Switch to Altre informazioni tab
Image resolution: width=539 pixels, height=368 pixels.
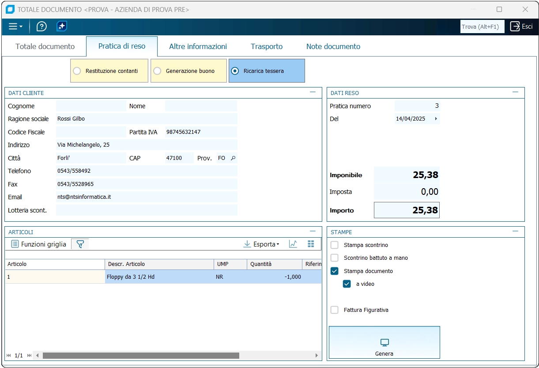tap(198, 46)
